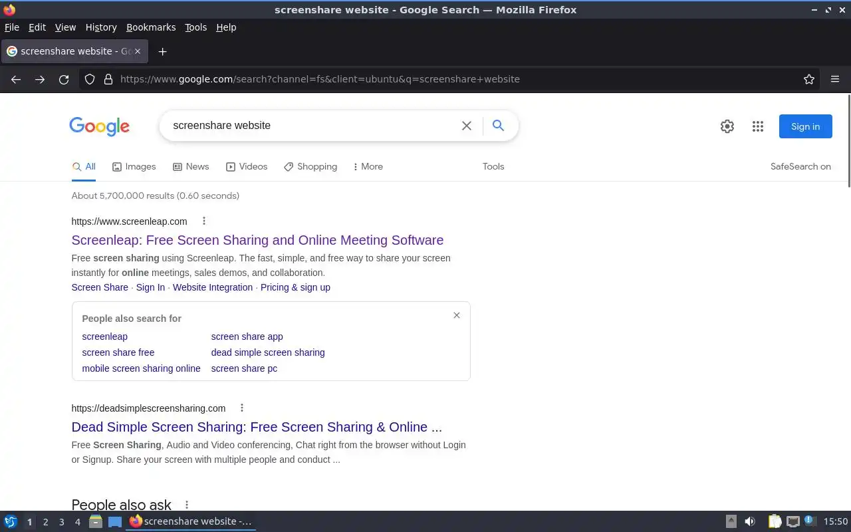Bookmark this page with the star
The width and height of the screenshot is (851, 532).
click(x=809, y=79)
